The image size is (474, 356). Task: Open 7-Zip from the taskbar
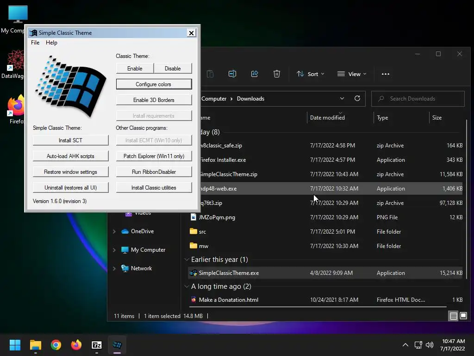point(96,345)
